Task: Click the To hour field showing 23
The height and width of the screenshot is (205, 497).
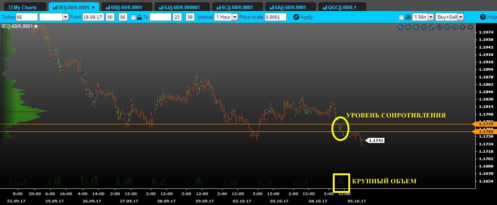Action: 177,17
